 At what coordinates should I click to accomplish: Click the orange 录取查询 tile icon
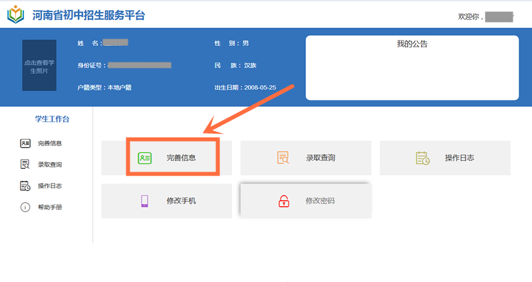click(283, 158)
